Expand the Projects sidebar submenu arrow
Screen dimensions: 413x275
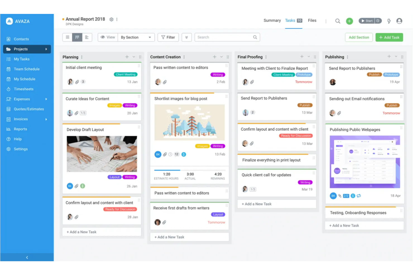(47, 49)
